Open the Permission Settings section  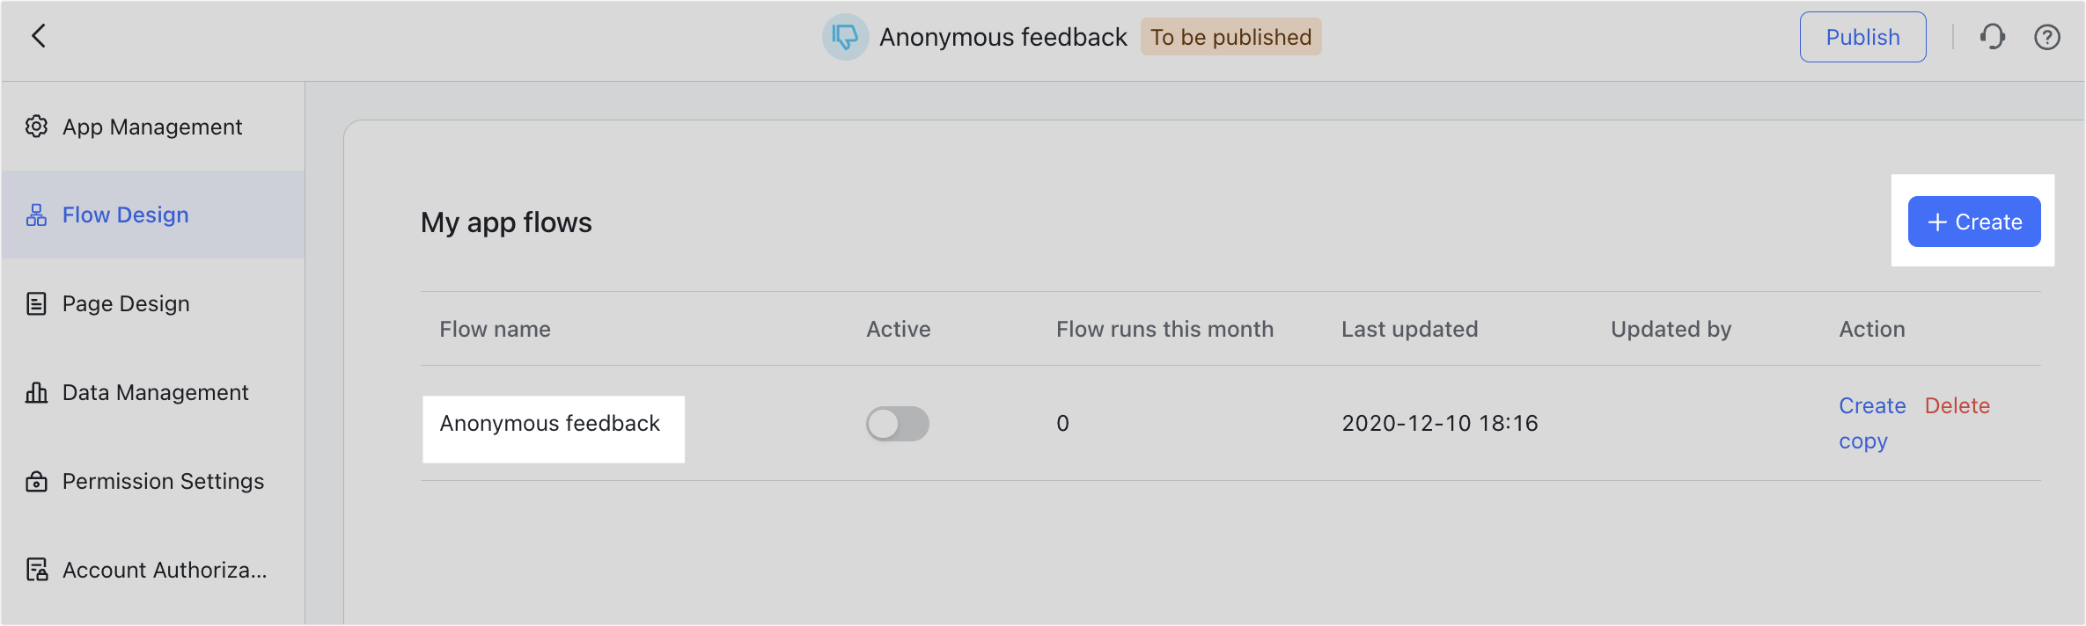[163, 481]
